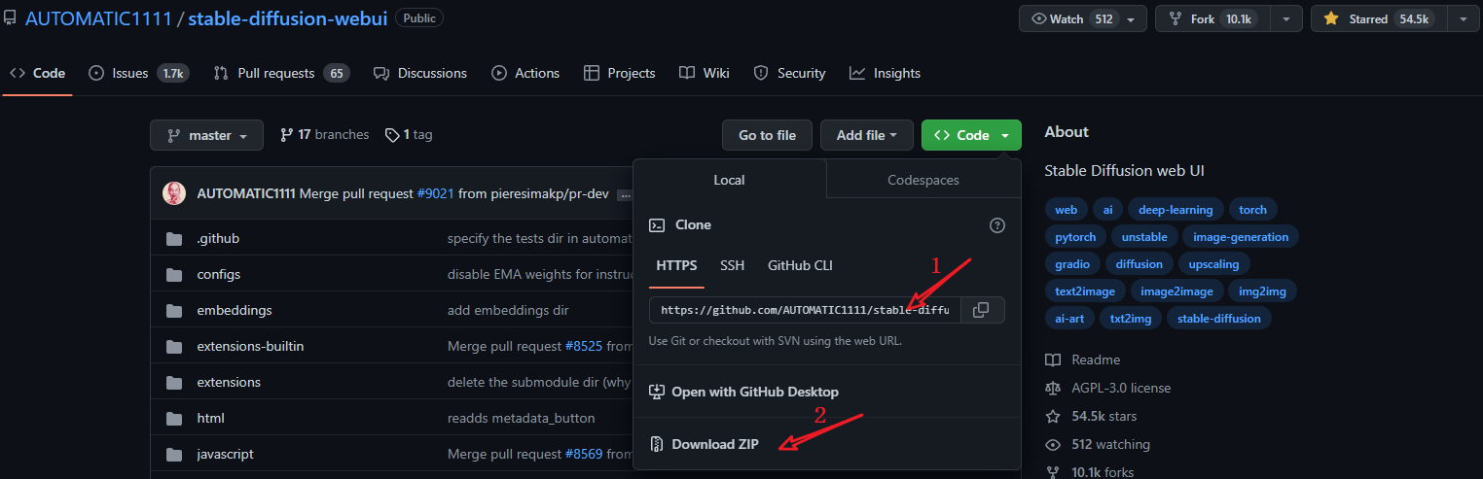Open the stable-diffusion-webui repository link

[x=288, y=18]
